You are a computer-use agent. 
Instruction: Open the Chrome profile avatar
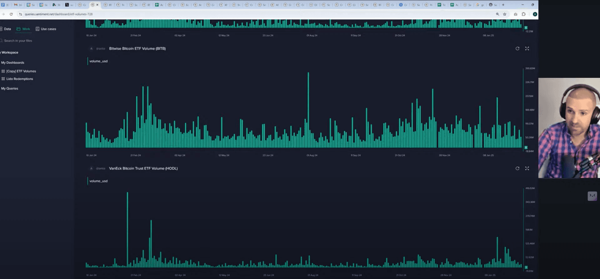click(x=535, y=14)
